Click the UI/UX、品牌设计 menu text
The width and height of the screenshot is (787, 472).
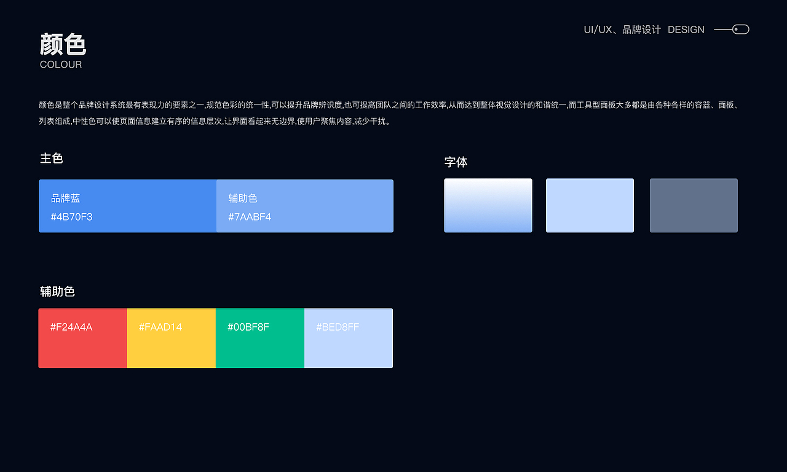[623, 29]
